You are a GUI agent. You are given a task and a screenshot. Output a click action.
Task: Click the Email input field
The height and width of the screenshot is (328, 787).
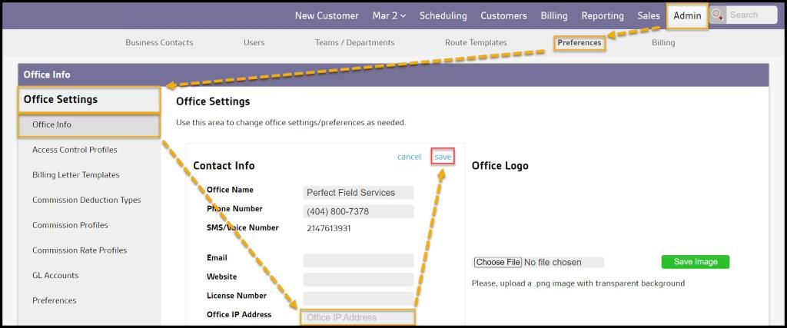(358, 260)
